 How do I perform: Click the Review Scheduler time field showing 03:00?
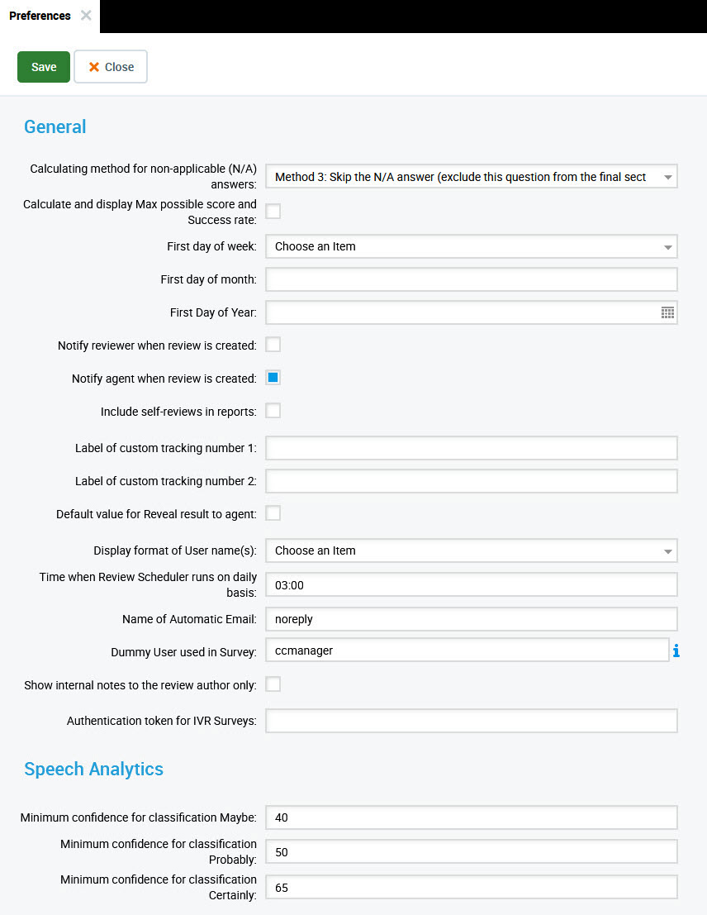471,584
